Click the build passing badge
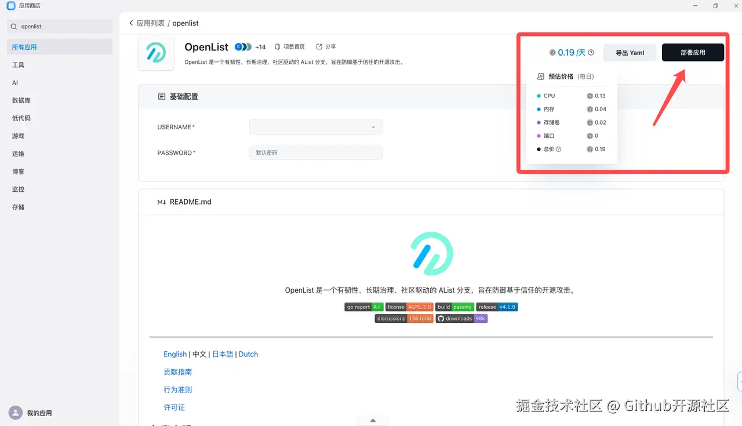The width and height of the screenshot is (742, 426). (455, 307)
